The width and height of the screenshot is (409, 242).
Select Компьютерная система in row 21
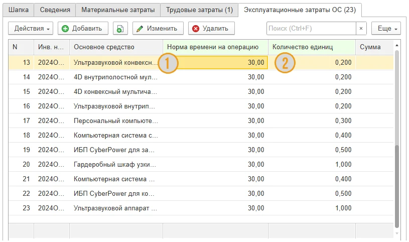tap(201, 179)
